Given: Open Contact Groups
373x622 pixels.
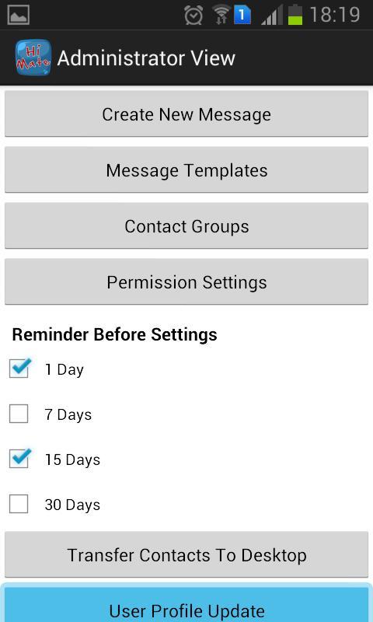Looking at the screenshot, I should (x=186, y=226).
